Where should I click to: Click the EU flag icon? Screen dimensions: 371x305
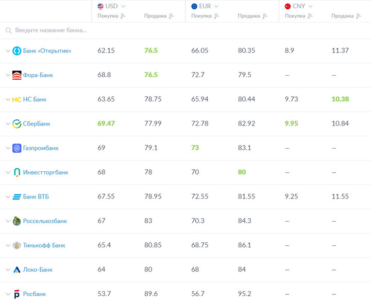(194, 6)
